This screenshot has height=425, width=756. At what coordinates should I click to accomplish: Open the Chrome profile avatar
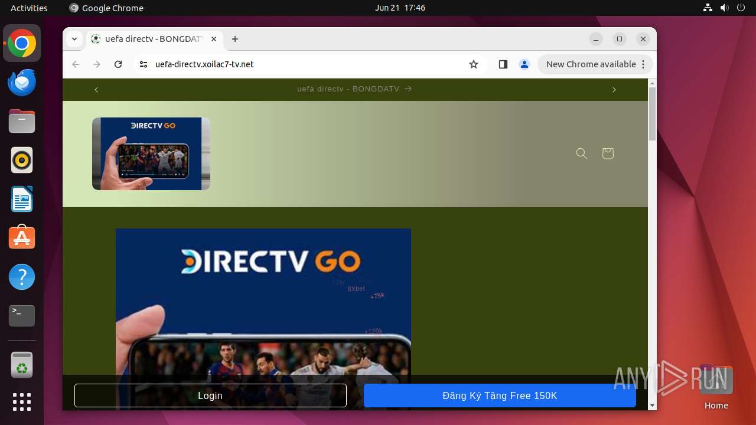coord(524,64)
